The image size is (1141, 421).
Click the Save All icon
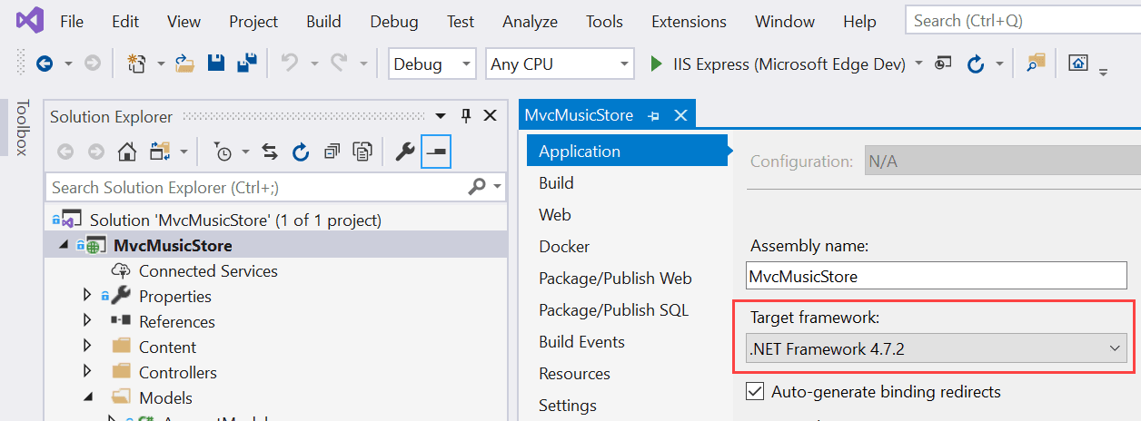pos(246,64)
